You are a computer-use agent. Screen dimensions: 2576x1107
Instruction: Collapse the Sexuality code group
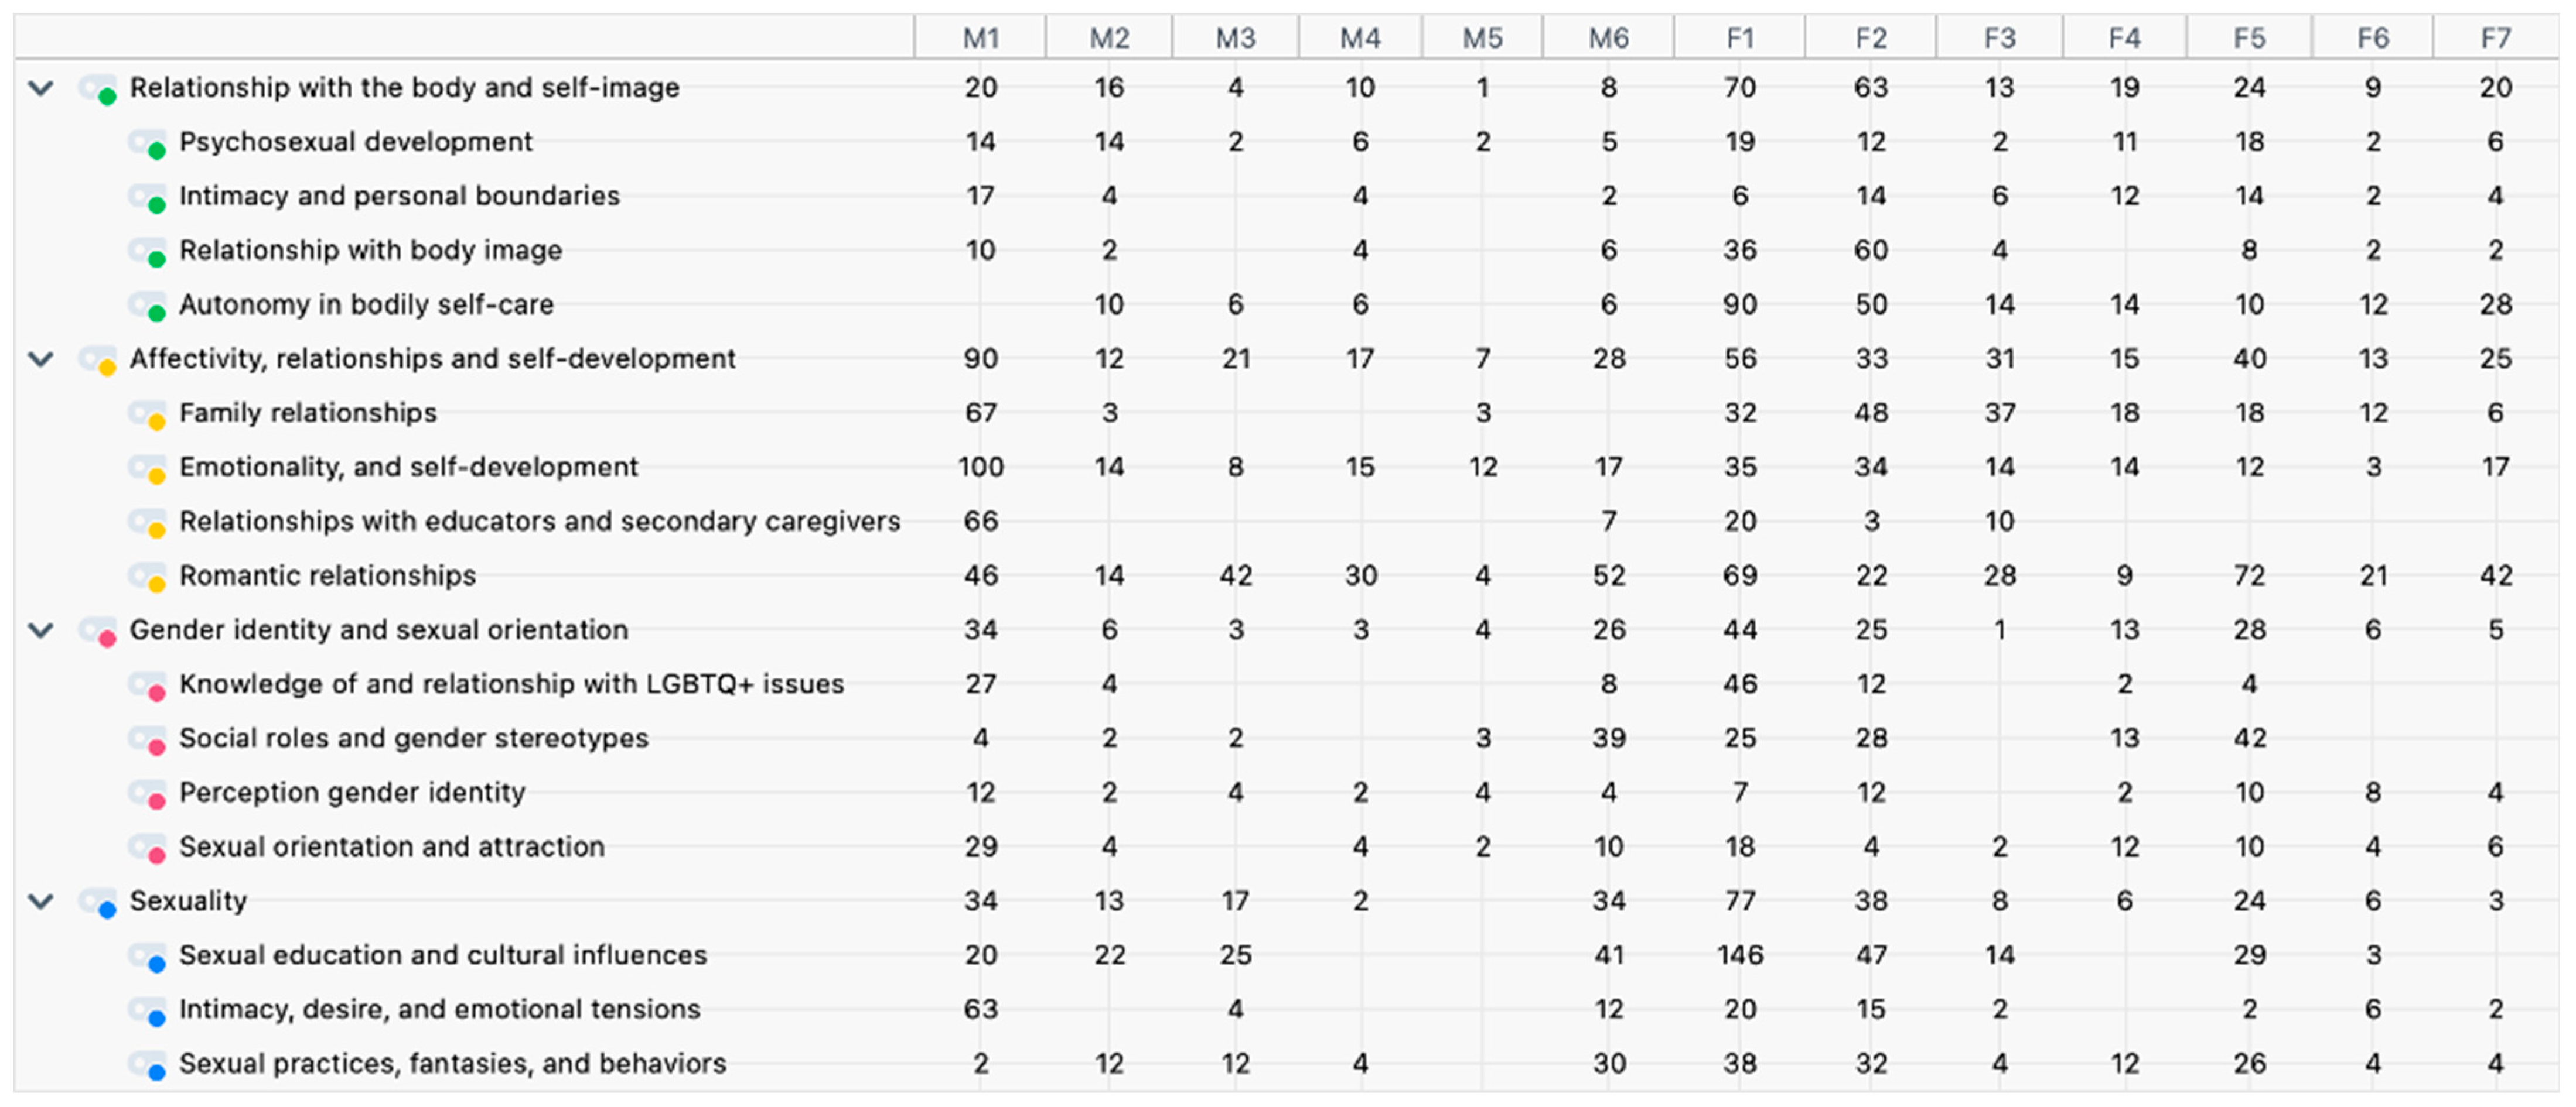[40, 901]
